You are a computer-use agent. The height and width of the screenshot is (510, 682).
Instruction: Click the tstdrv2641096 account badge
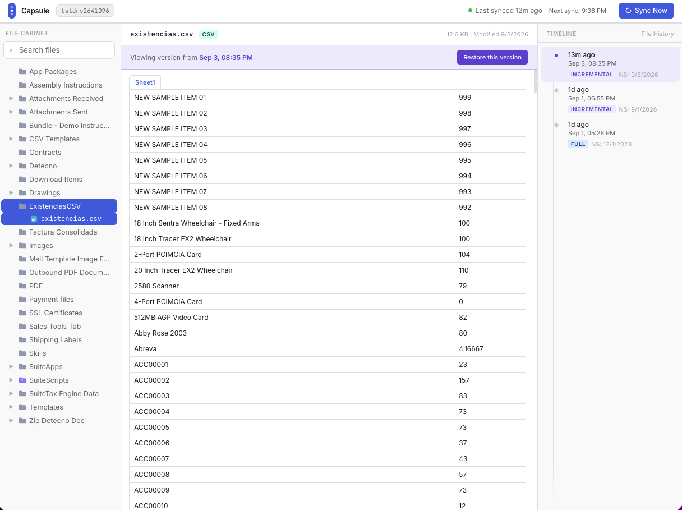(85, 11)
